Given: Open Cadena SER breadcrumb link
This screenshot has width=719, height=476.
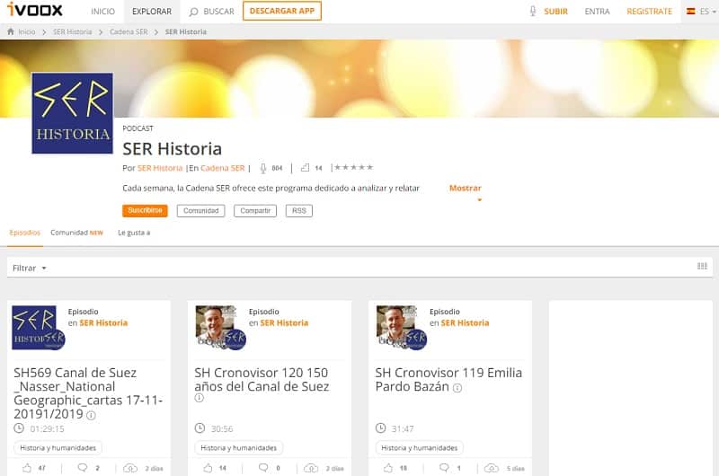Looking at the screenshot, I should [129, 31].
